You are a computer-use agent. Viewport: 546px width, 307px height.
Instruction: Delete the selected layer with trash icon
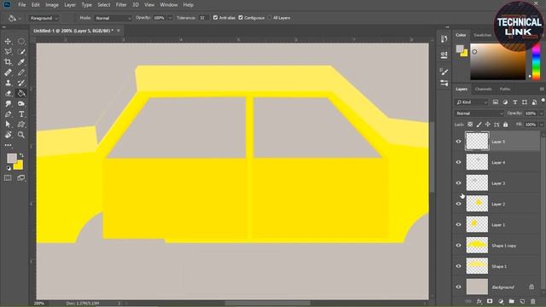point(532,301)
